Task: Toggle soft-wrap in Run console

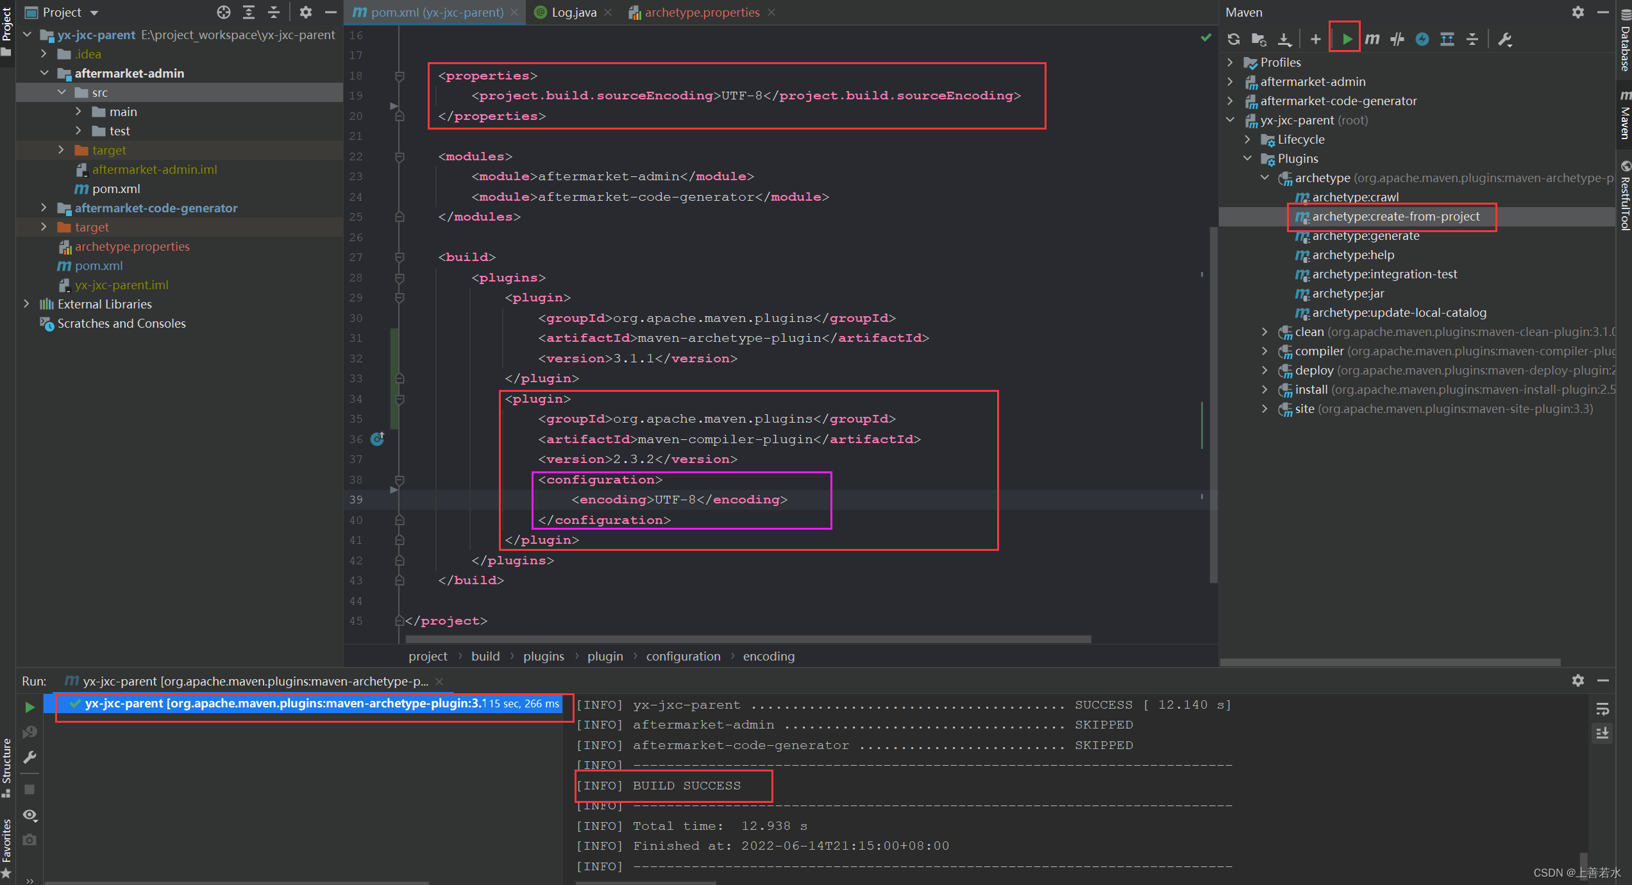Action: pyautogui.click(x=1603, y=709)
